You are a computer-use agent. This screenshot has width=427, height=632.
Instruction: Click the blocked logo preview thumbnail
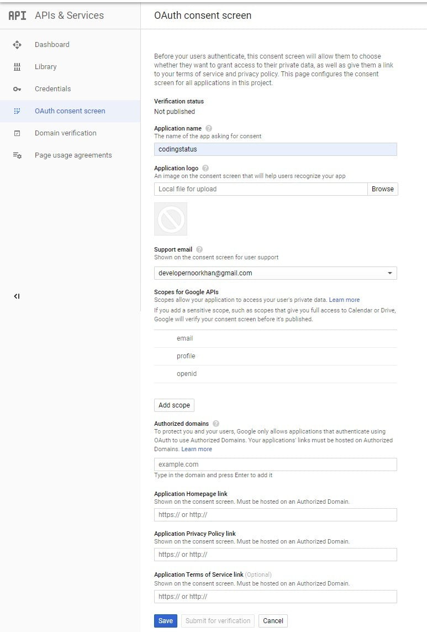pos(170,218)
